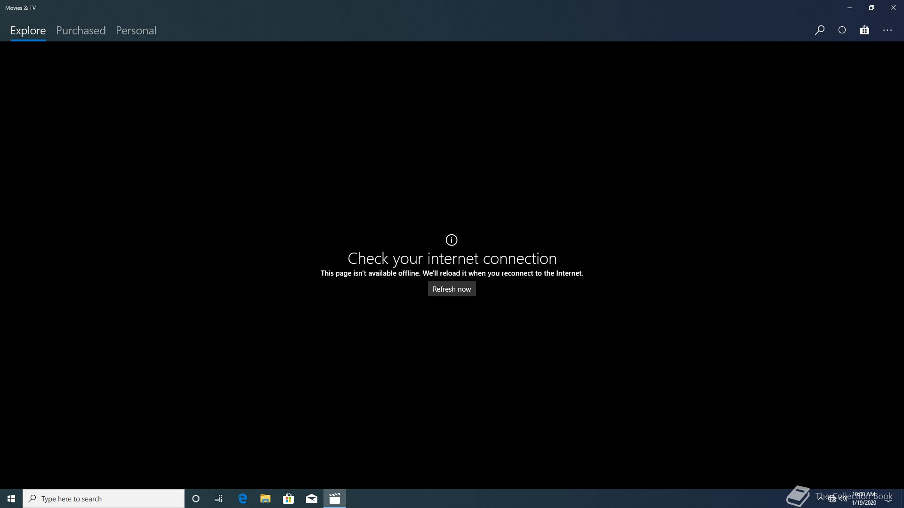Click the Movies & TV taskbar icon

[335, 499]
